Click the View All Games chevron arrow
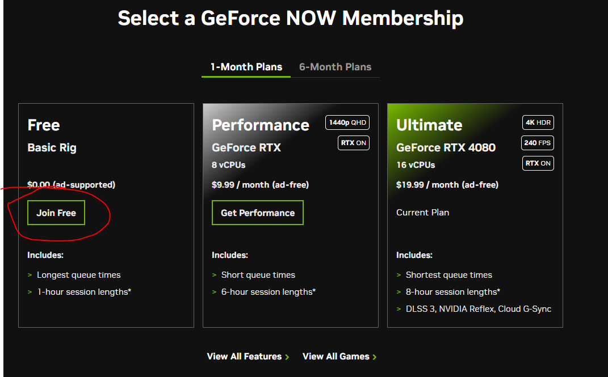This screenshot has height=377, width=608. [375, 357]
